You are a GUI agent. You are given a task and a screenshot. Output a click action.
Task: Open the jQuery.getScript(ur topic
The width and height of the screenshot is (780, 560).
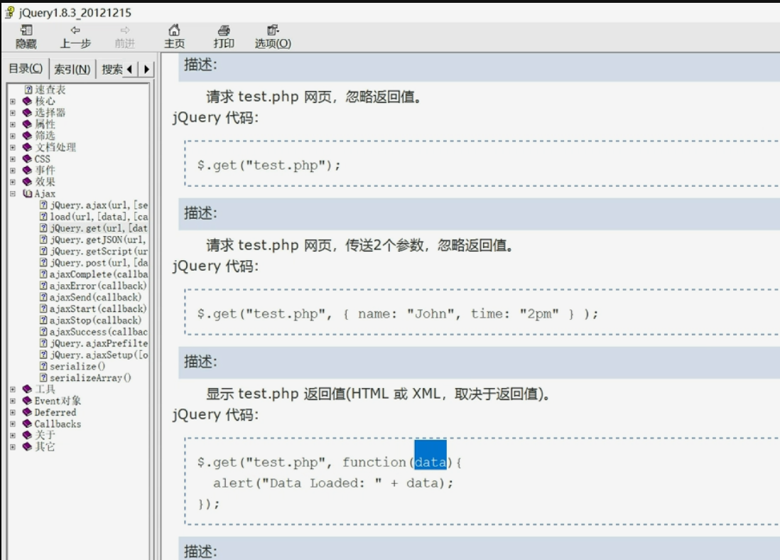[94, 252]
